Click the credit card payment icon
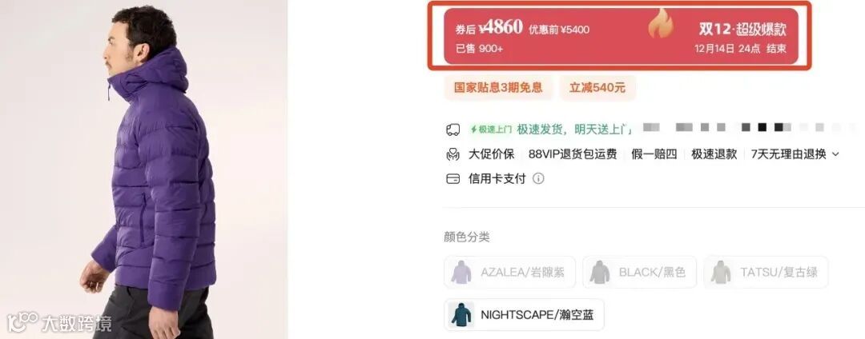This screenshot has width=865, height=339. tap(453, 179)
